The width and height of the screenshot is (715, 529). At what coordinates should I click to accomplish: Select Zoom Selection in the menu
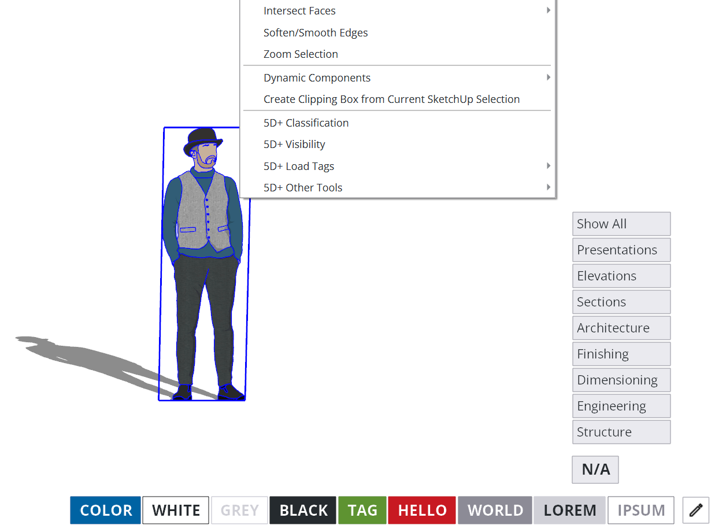(x=301, y=54)
